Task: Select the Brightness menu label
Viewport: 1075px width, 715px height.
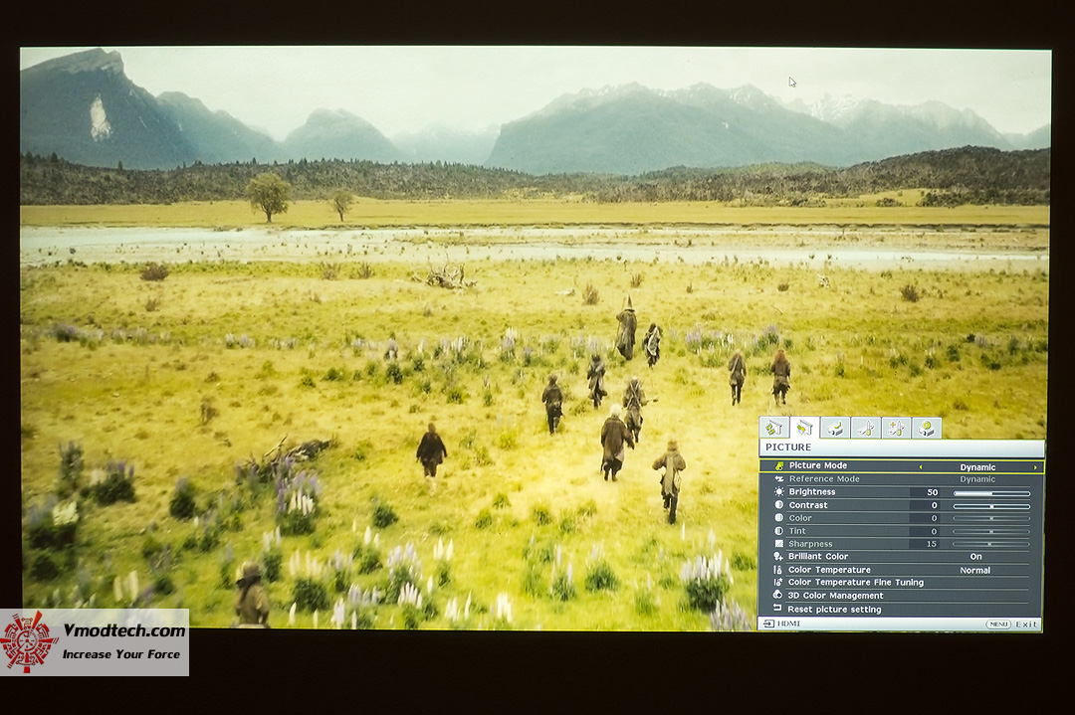Action: pyautogui.click(x=812, y=491)
